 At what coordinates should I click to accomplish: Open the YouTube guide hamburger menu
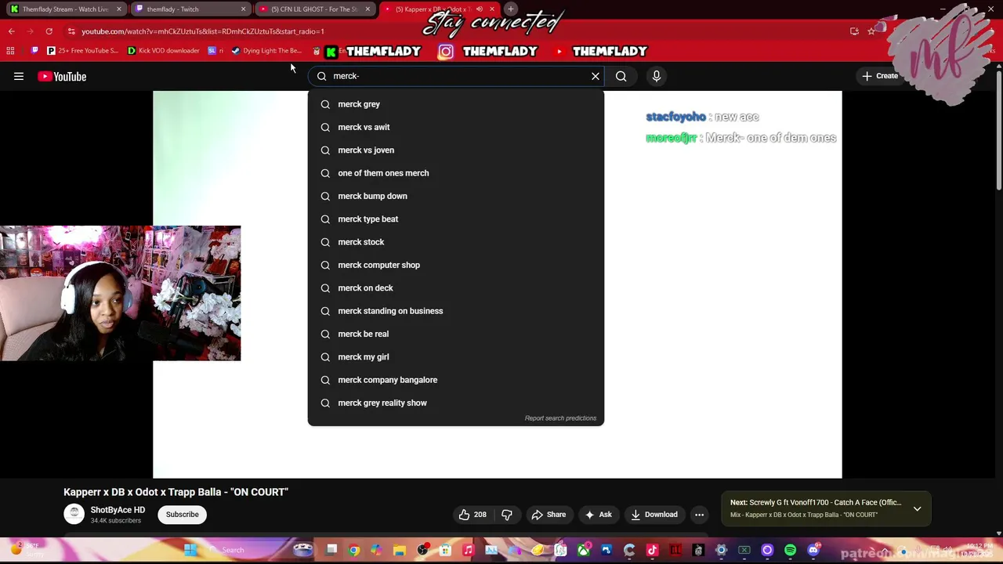pos(19,76)
